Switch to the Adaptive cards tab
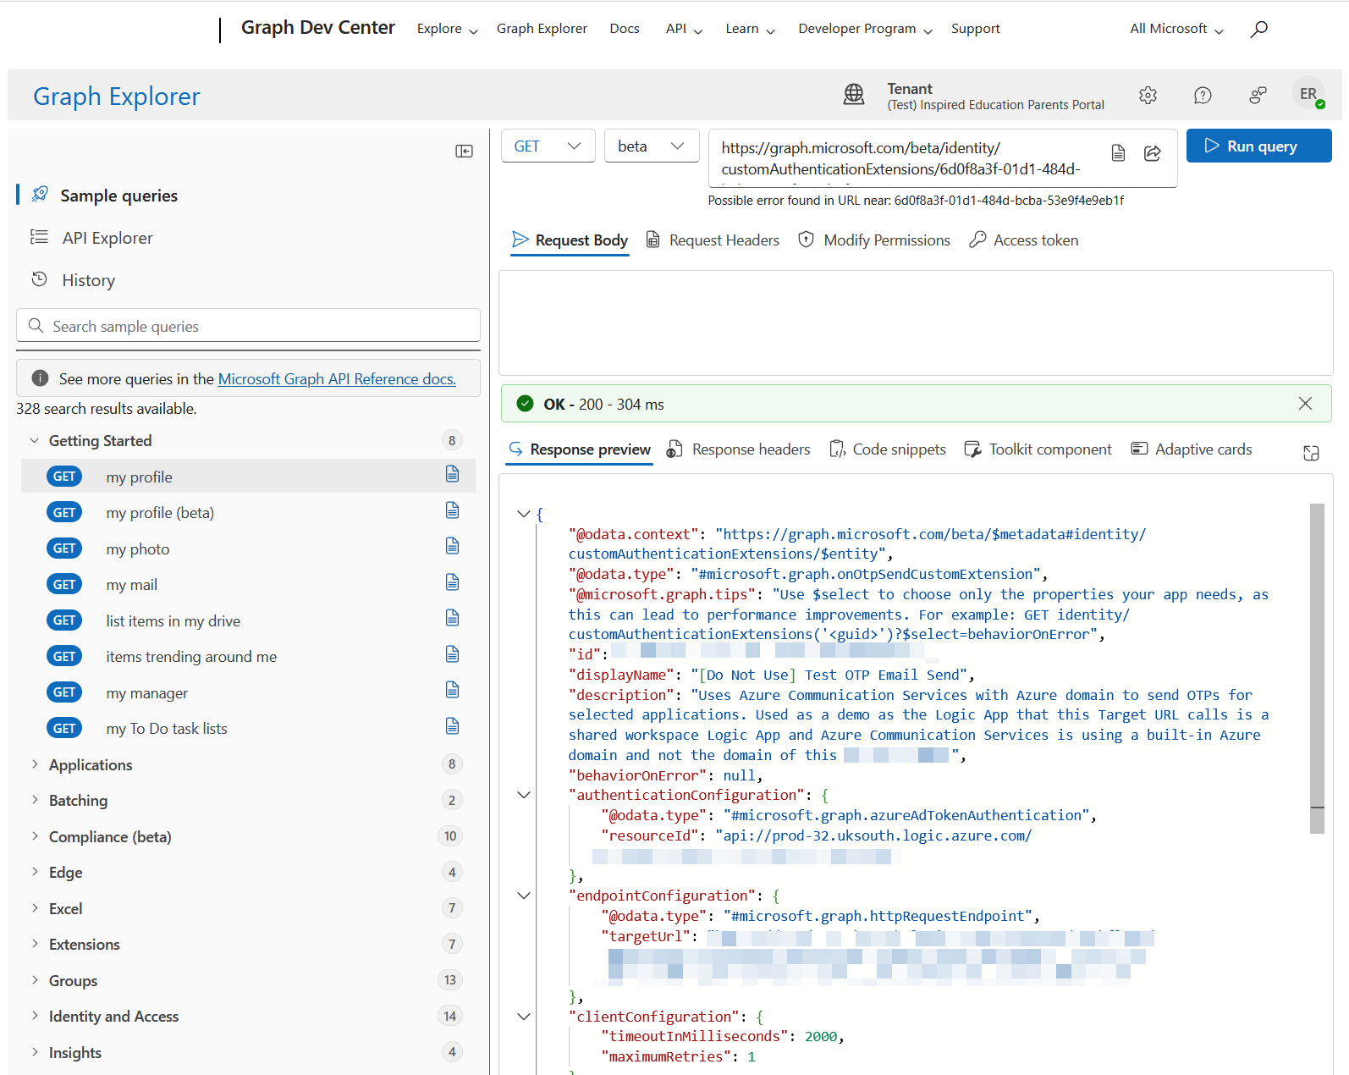The image size is (1349, 1075). pos(1192,449)
